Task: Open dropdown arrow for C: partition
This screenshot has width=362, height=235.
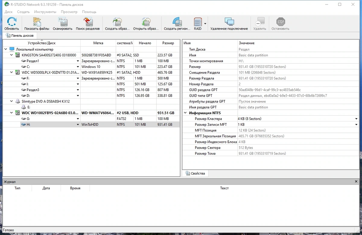Action: [78, 67]
